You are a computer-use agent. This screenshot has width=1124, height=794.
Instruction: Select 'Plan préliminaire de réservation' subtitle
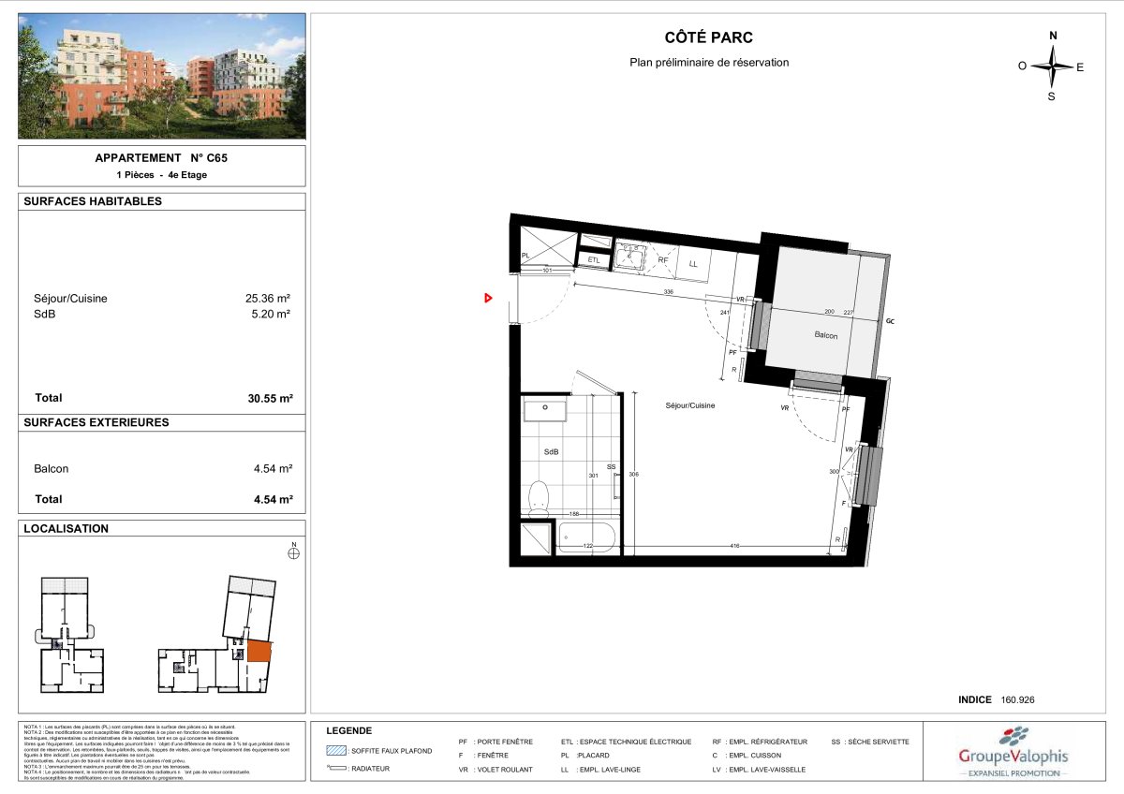click(x=709, y=63)
